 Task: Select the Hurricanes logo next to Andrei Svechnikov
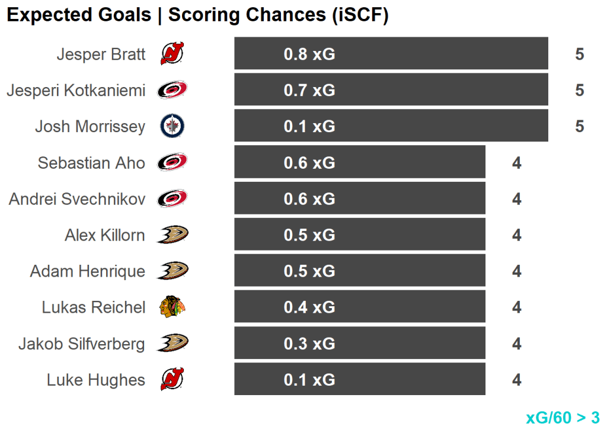click(x=172, y=198)
